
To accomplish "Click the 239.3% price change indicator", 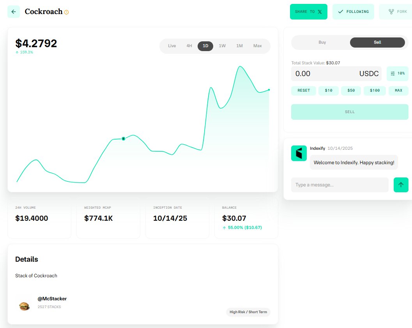I will (24, 52).
